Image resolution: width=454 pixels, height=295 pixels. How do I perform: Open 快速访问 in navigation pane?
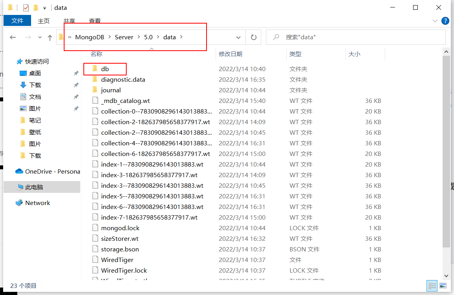pos(37,62)
